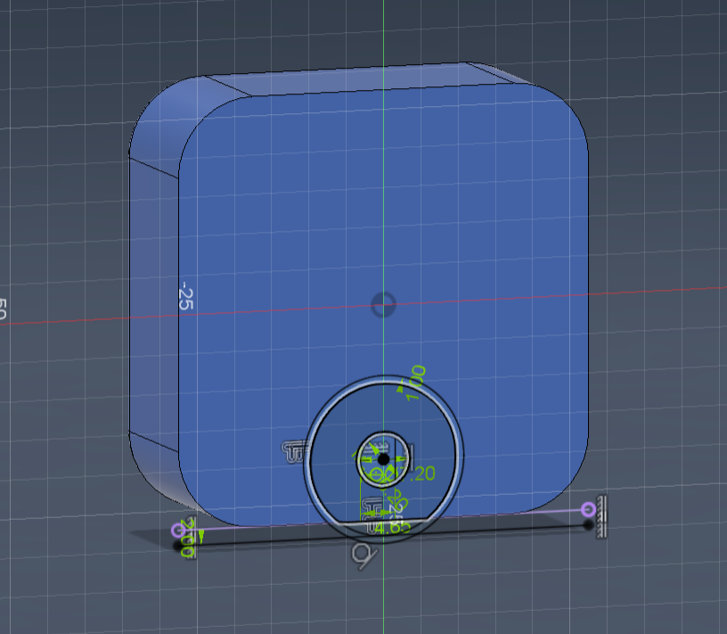
Task: Select constraint glyph left of large circle
Action: pyautogui.click(x=295, y=452)
